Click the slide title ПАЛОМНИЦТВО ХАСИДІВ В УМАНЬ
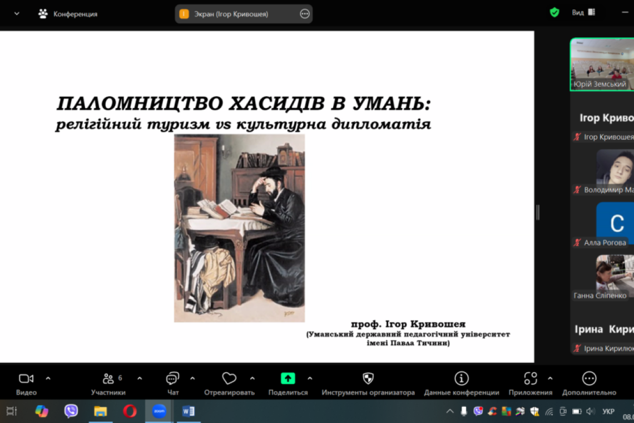 coord(244,103)
